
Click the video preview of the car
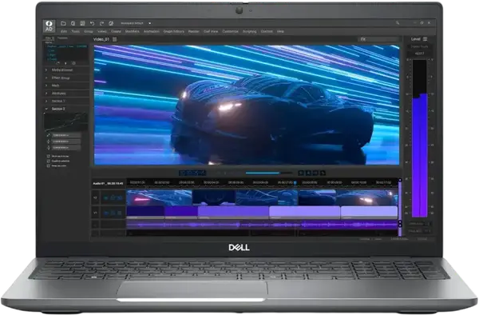[x=247, y=106]
